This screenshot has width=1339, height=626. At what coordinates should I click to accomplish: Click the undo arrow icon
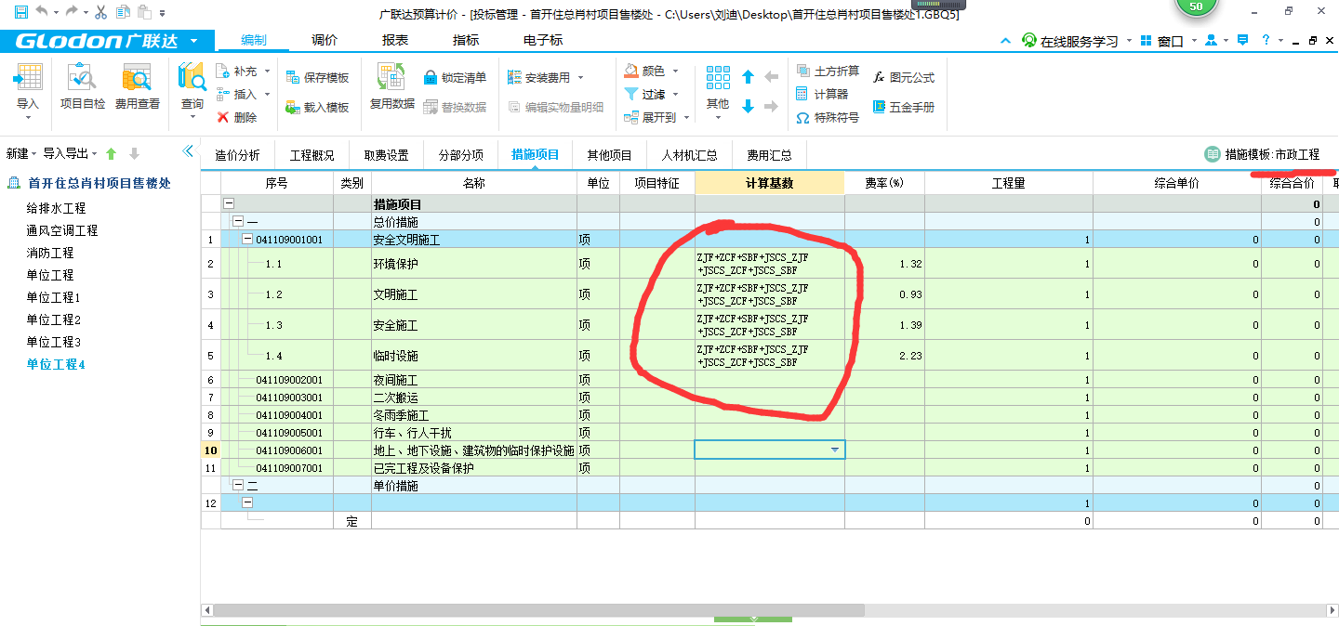pos(41,12)
